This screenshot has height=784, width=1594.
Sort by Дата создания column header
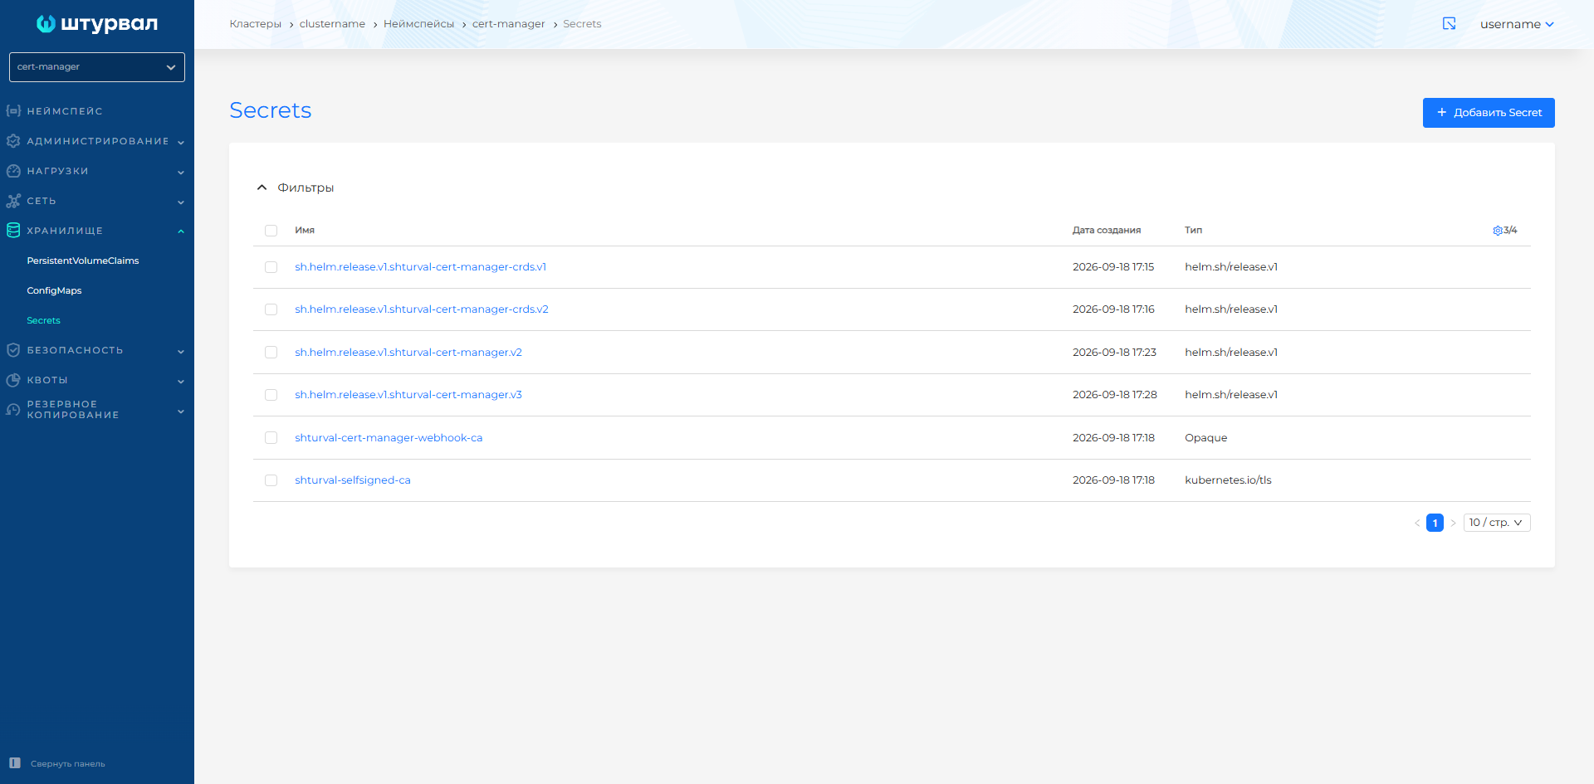pos(1107,231)
